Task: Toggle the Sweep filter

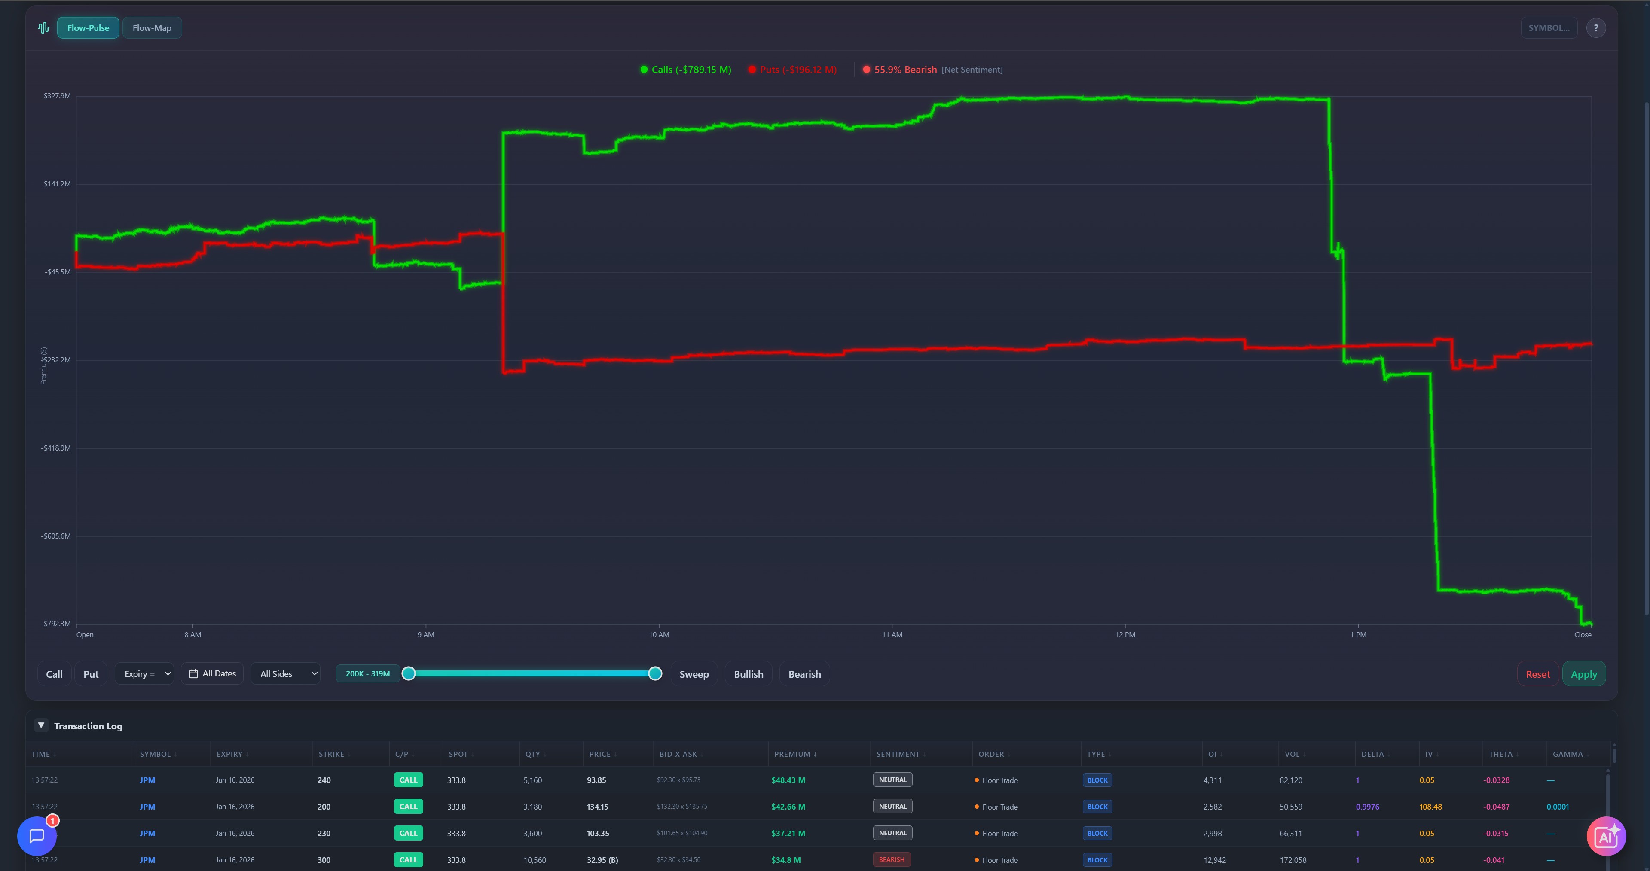Action: [x=694, y=674]
